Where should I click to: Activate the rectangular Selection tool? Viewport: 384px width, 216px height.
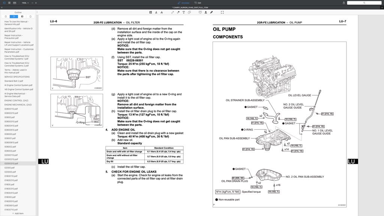pyautogui.click(x=222, y=12)
